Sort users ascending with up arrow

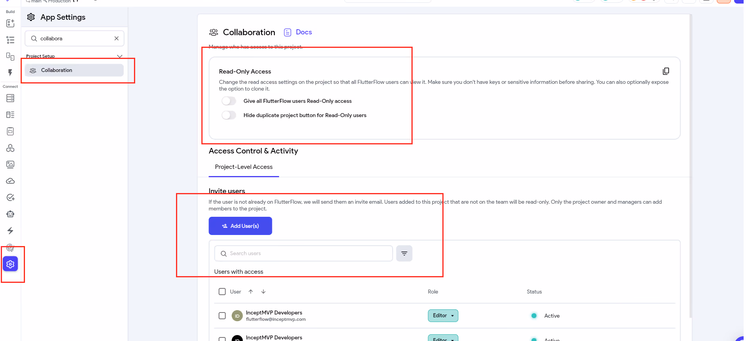click(x=251, y=292)
